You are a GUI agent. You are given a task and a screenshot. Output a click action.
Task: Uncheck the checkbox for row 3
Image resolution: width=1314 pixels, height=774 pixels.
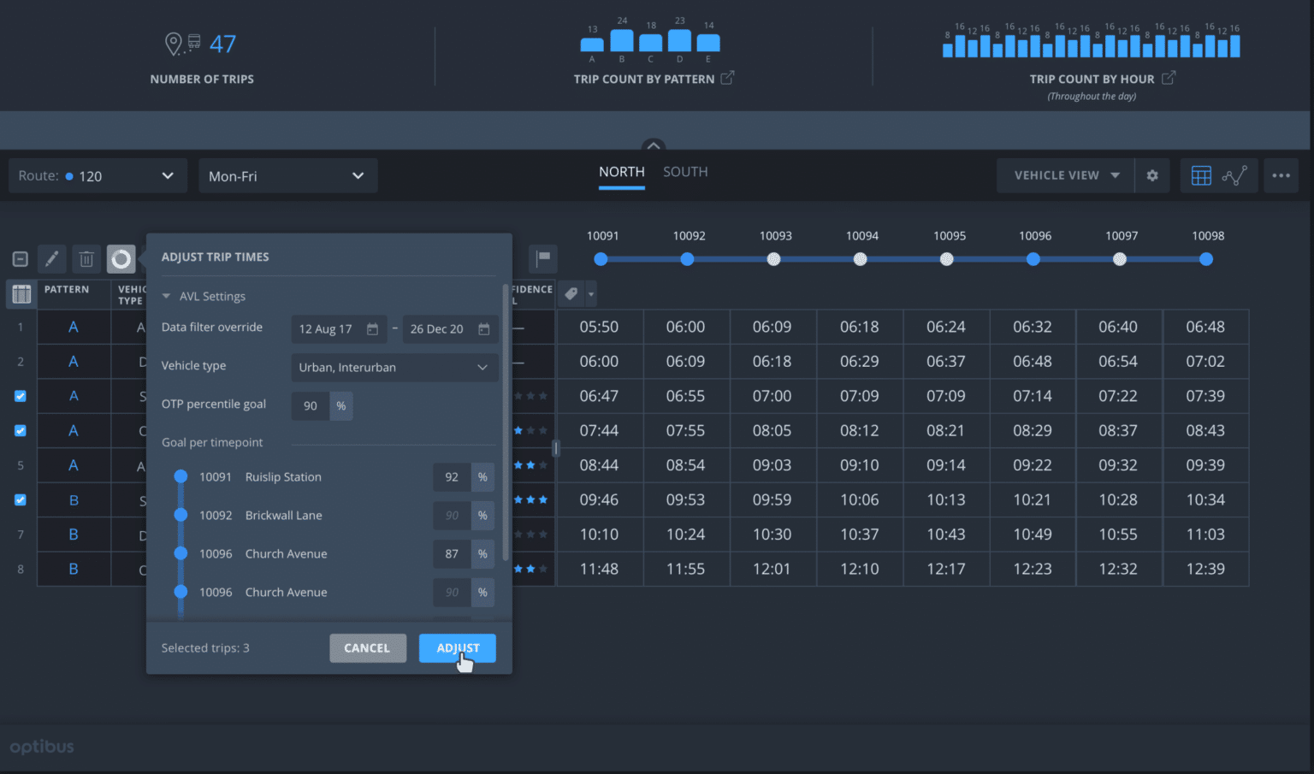21,396
